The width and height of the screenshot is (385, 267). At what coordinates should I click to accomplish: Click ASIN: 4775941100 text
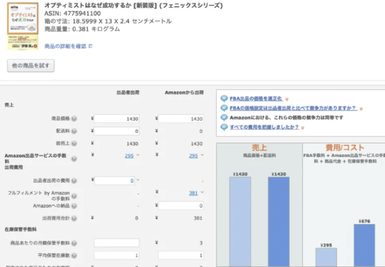pyautogui.click(x=73, y=13)
